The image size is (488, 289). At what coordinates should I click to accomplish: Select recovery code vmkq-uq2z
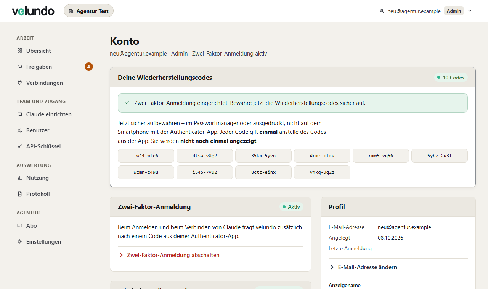pyautogui.click(x=322, y=172)
